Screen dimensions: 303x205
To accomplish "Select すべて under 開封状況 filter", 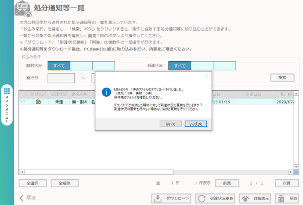I will [59, 66].
